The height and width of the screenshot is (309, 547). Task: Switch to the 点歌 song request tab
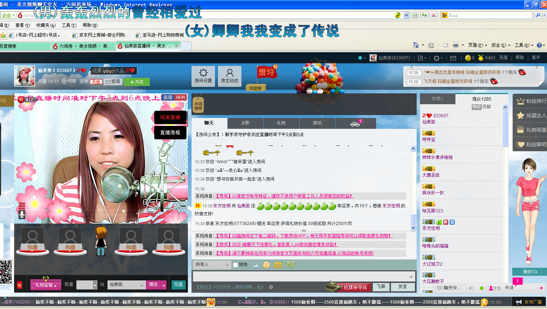tap(245, 123)
